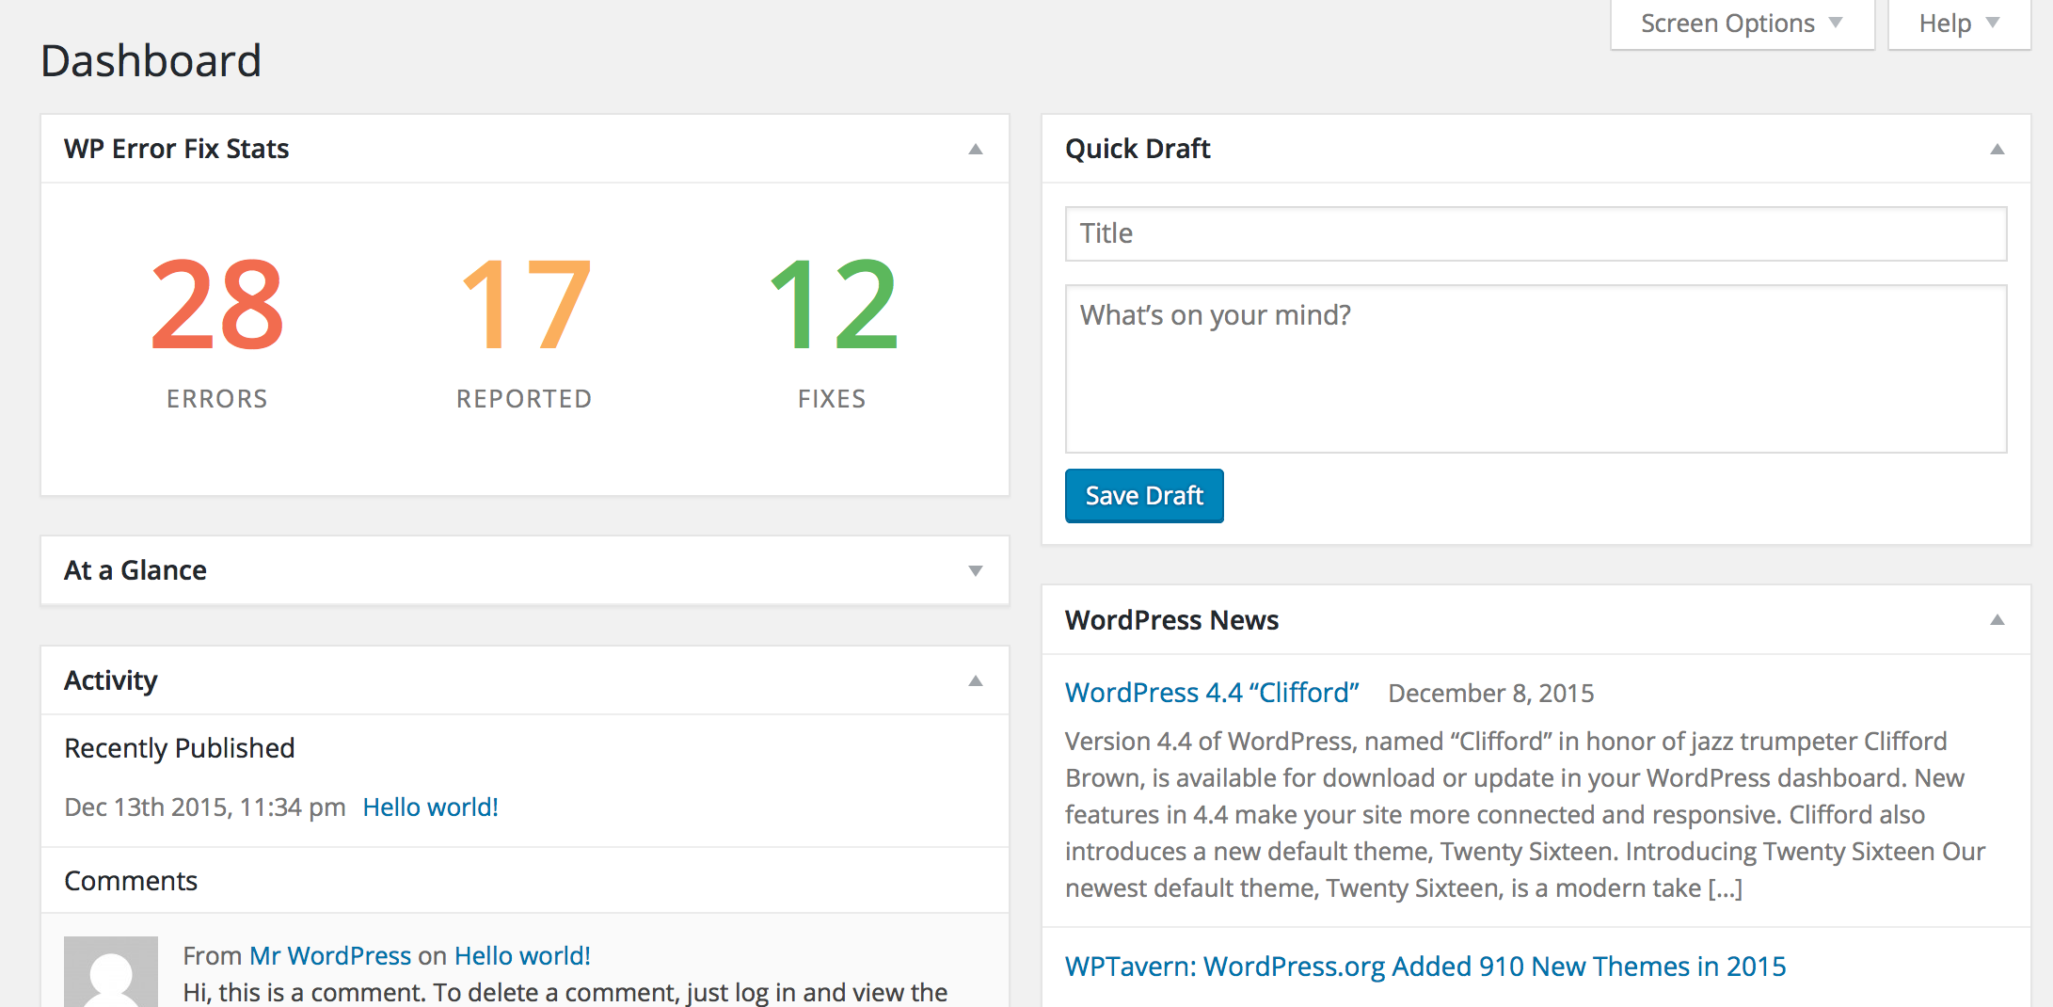Open WordPress 4.4 "Clifford" news link
The image size is (2053, 1007).
click(1212, 693)
